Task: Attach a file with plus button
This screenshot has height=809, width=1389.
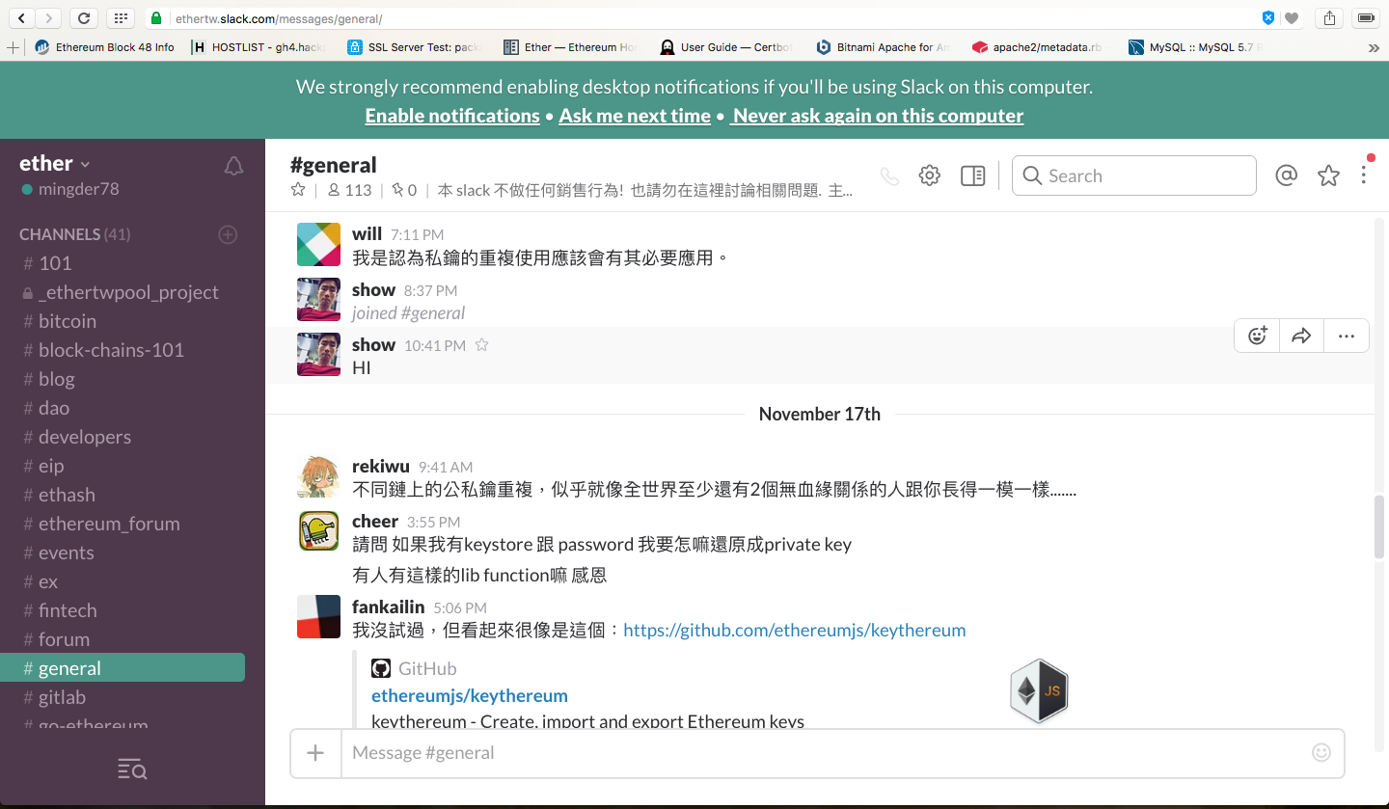Action: pos(315,753)
